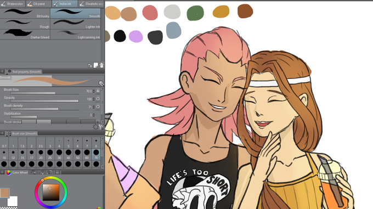Switch to the Approximate Color tab icon
Viewport: 373px width, 209px height.
point(49,172)
